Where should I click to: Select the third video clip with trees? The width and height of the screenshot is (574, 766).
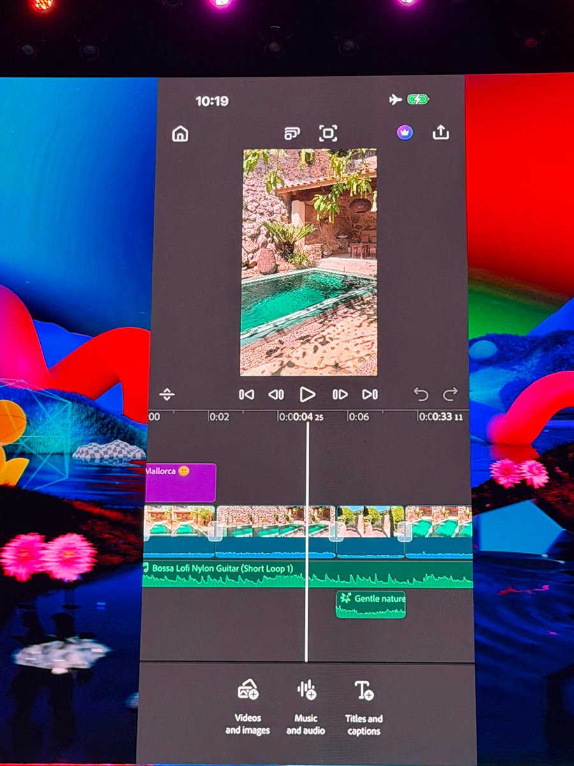point(370,532)
